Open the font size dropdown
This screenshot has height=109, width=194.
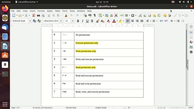(72, 21)
